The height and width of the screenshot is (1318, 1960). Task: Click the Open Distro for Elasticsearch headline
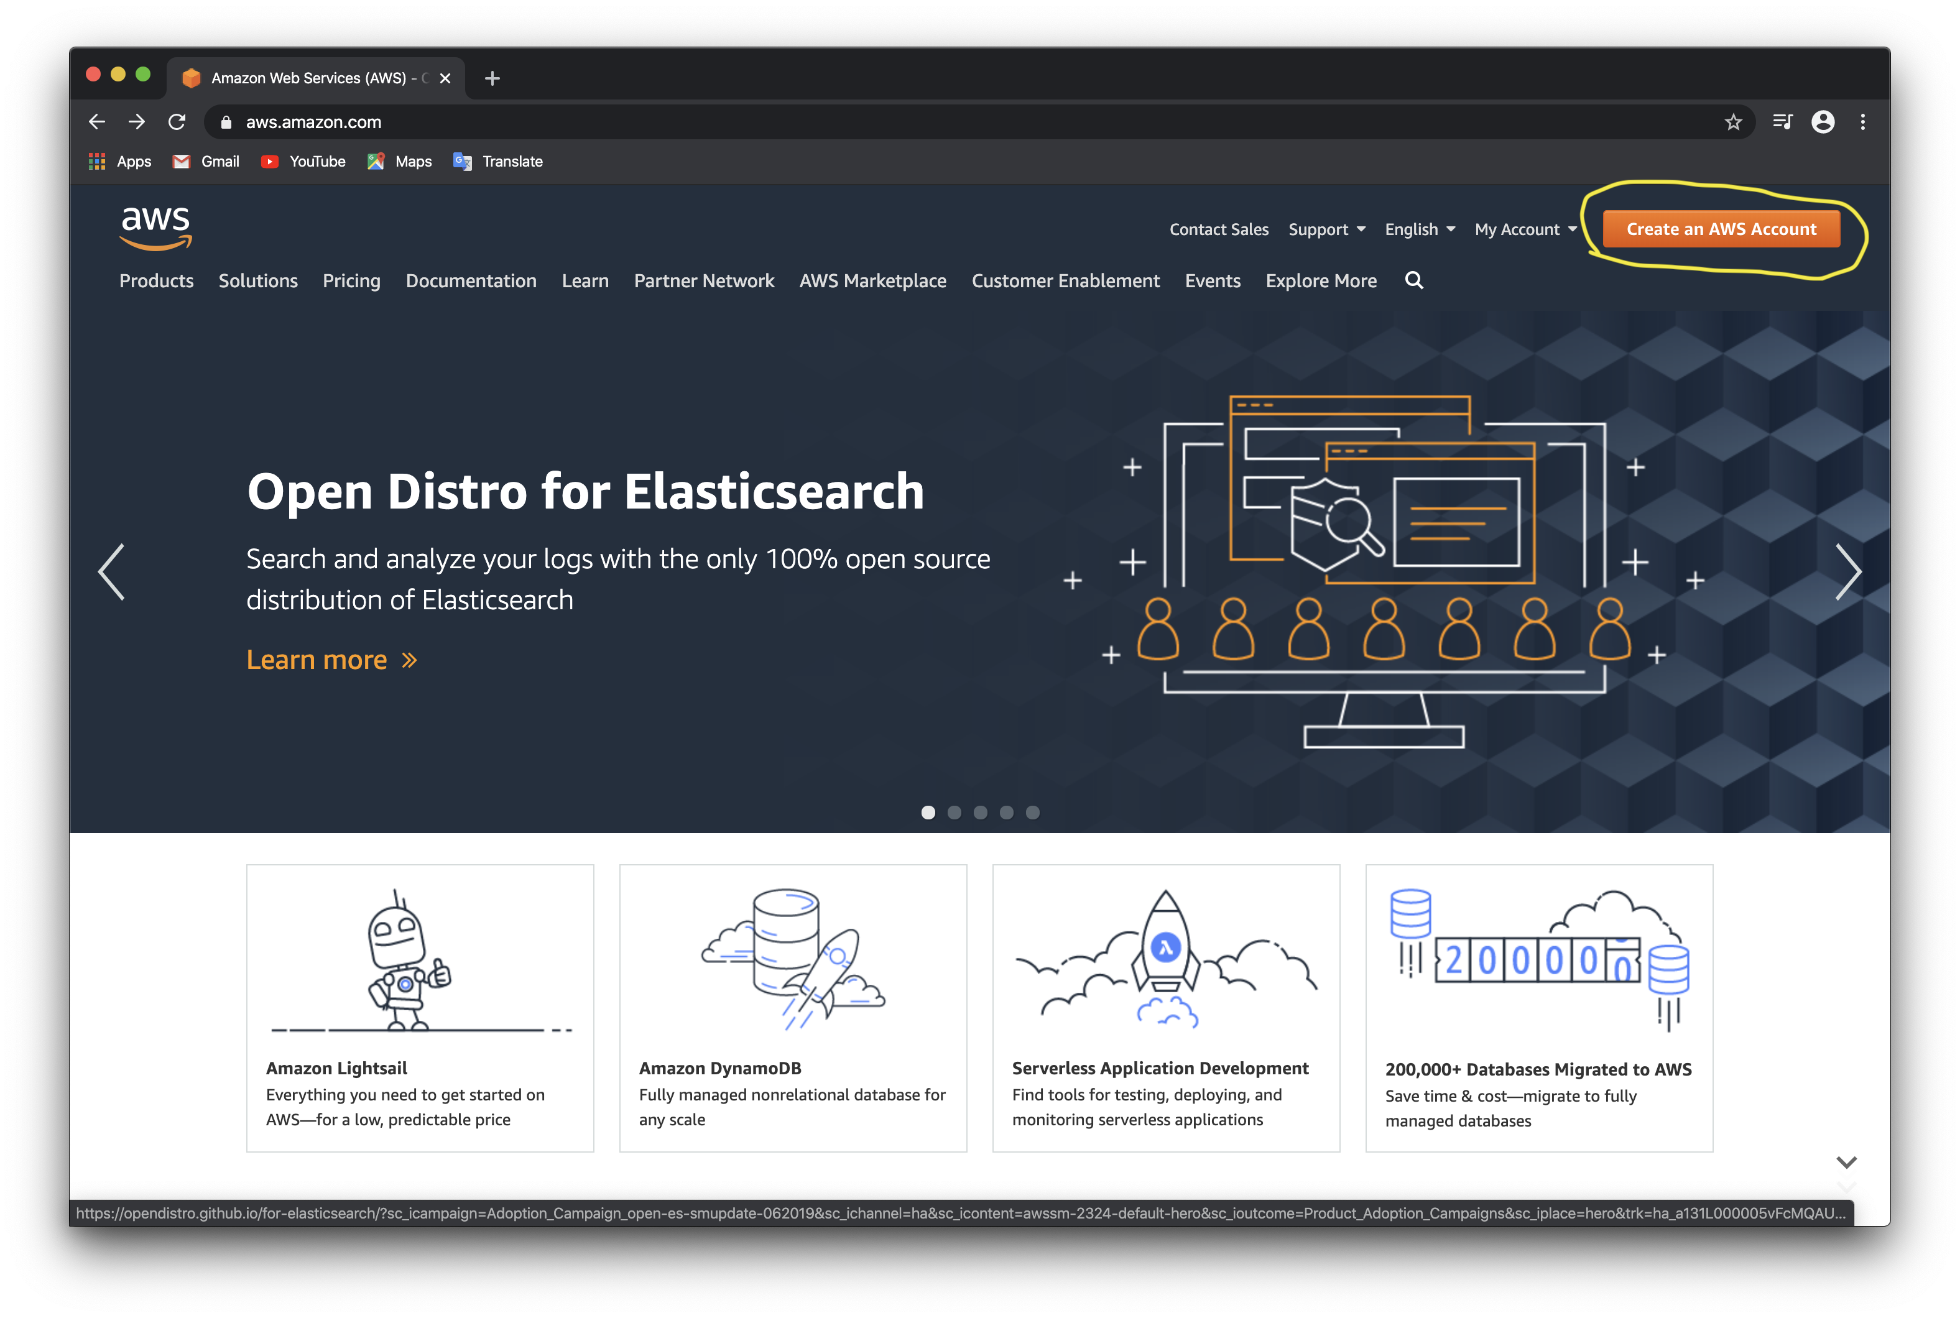585,491
